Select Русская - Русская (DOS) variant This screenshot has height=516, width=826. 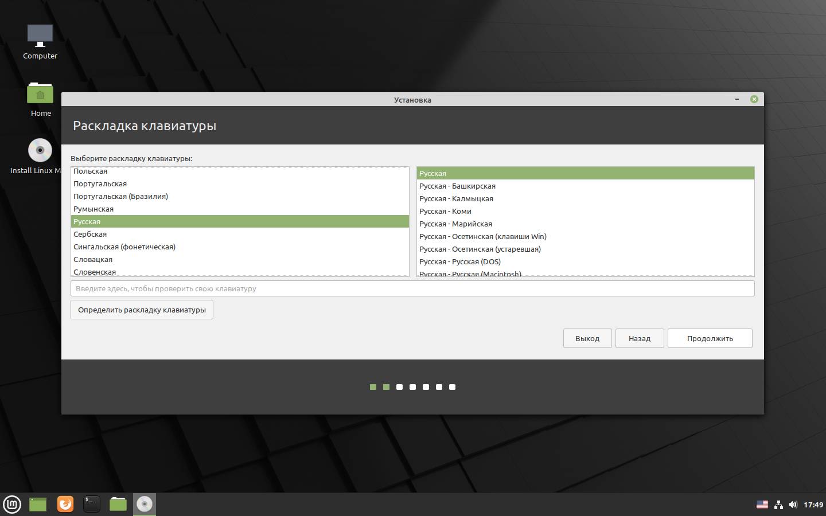pos(459,261)
